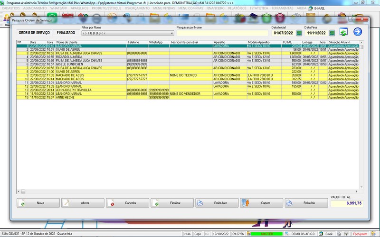
Task: Expand the Filtrar por Nome dropdown
Action: (171, 33)
